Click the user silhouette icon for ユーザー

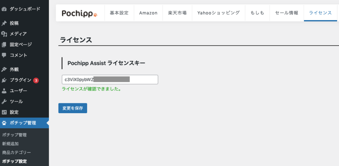coord(4,91)
